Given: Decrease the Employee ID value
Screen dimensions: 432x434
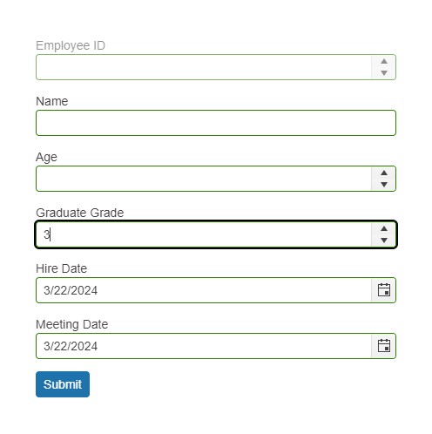Looking at the screenshot, I should [384, 73].
